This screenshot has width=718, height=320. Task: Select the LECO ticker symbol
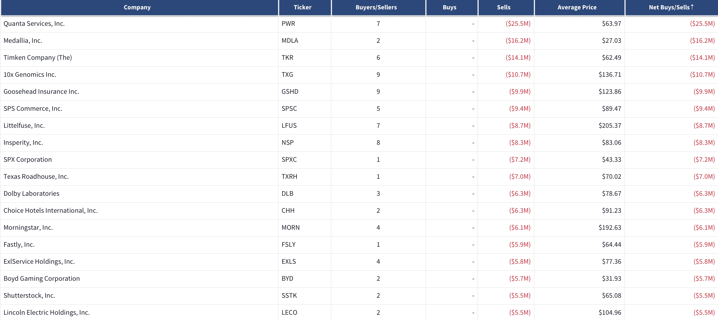tap(289, 312)
